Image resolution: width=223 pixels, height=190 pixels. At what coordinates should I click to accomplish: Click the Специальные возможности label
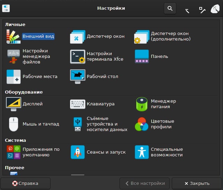[x=167, y=152]
